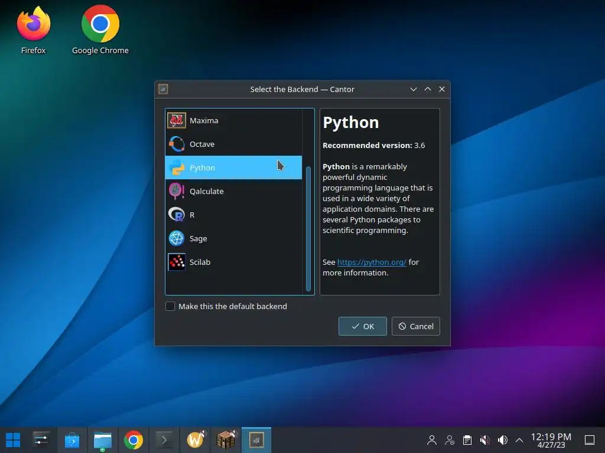This screenshot has height=453, width=605.
Task: Select the Scilab label text
Action: pyautogui.click(x=200, y=262)
